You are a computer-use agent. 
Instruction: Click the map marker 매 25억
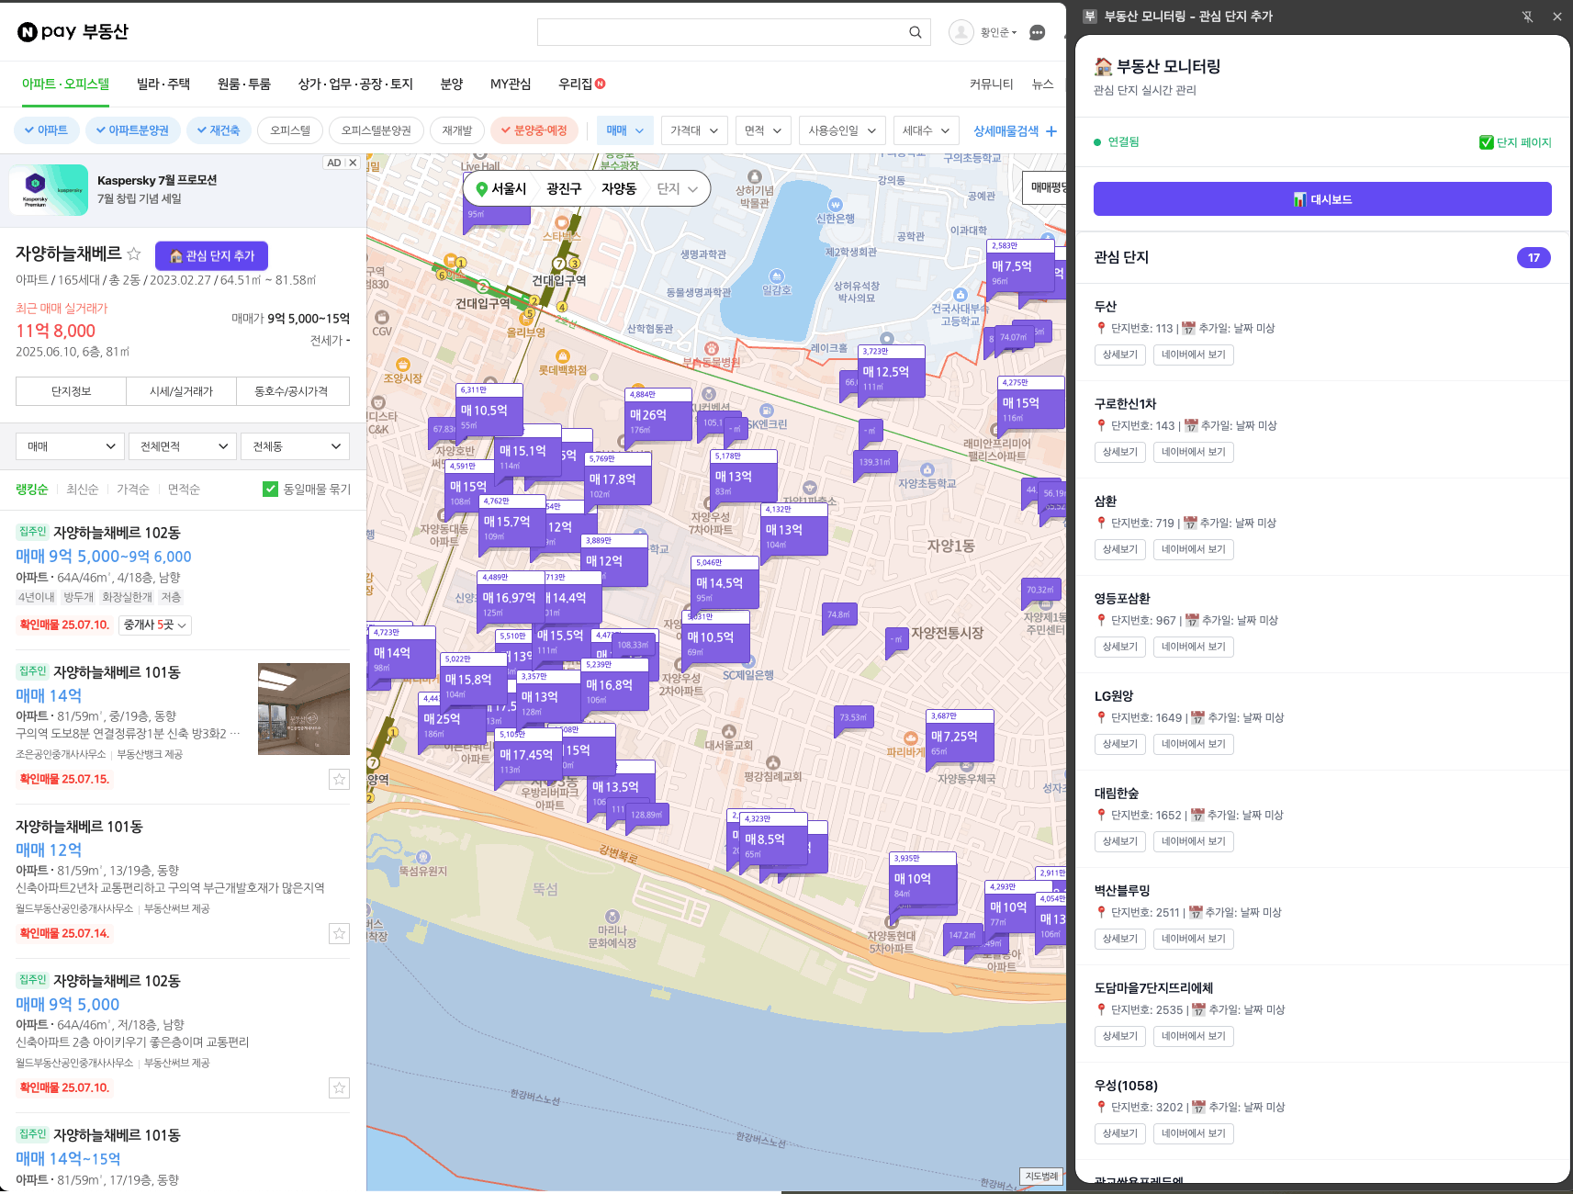[452, 719]
